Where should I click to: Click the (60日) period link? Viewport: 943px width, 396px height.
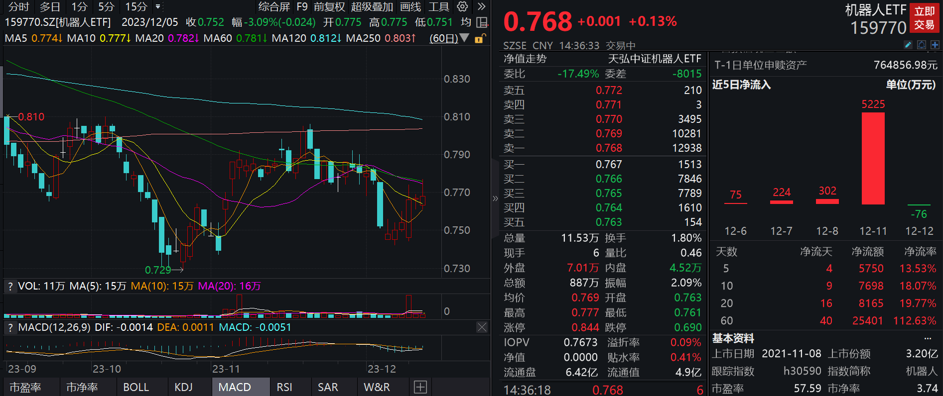pyautogui.click(x=444, y=38)
